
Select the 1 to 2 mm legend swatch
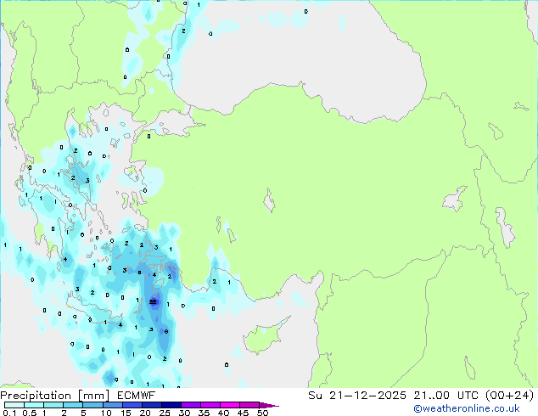pos(53,405)
